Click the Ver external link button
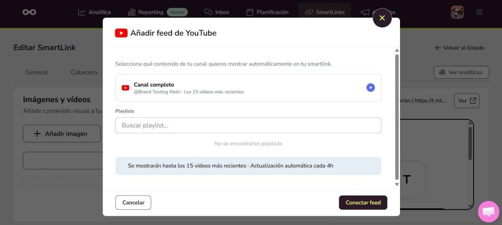 [467, 101]
